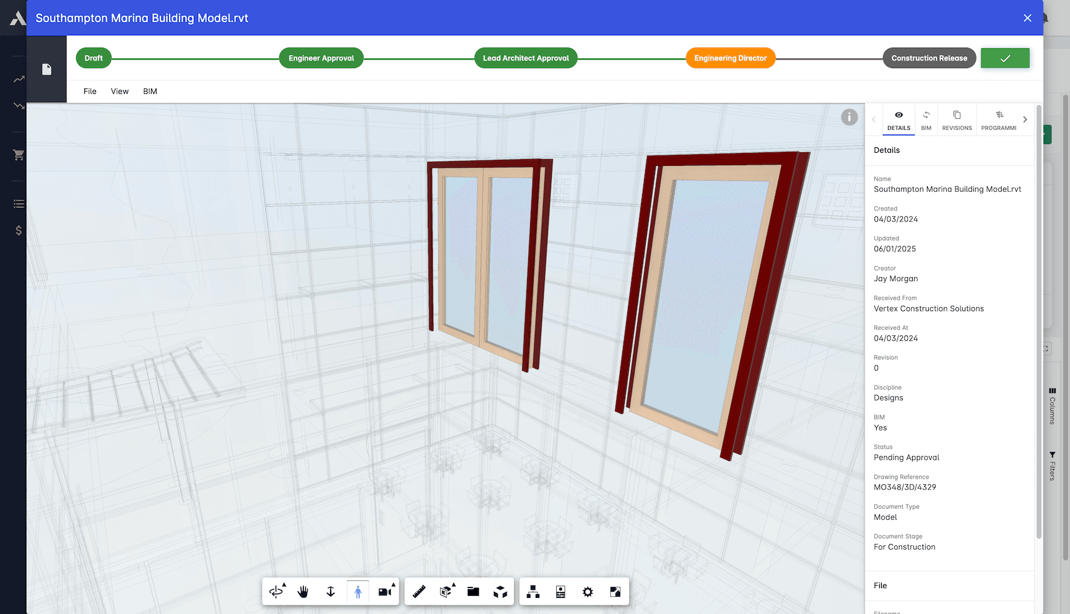Toggle the model info overlay
This screenshot has height=614, width=1070.
tap(849, 116)
